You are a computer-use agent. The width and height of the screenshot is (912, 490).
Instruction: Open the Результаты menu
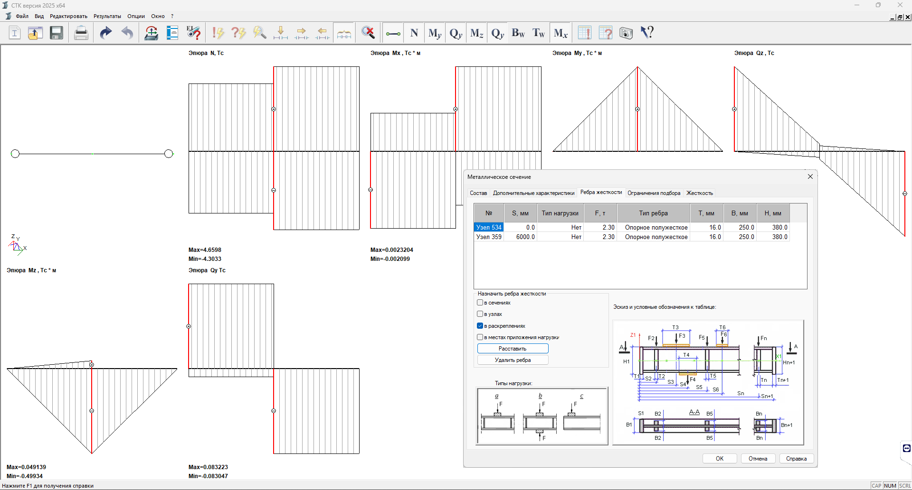[107, 16]
